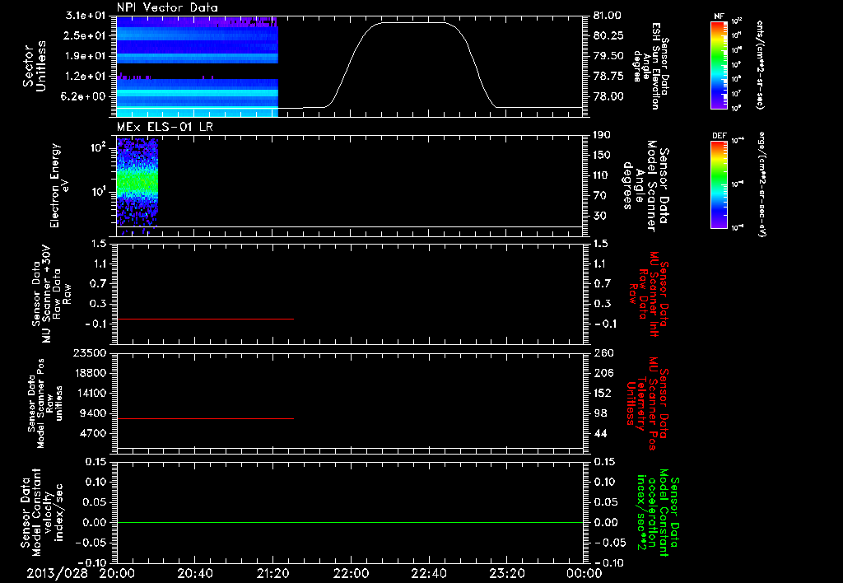843x583 pixels.
Task: Click the 30 scanner angle tick value
Action: point(599,216)
